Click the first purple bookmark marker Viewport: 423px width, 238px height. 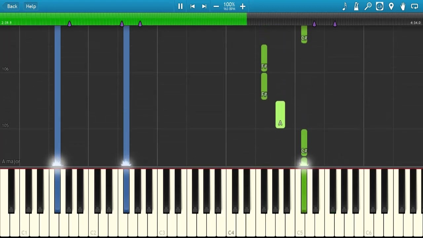69,24
